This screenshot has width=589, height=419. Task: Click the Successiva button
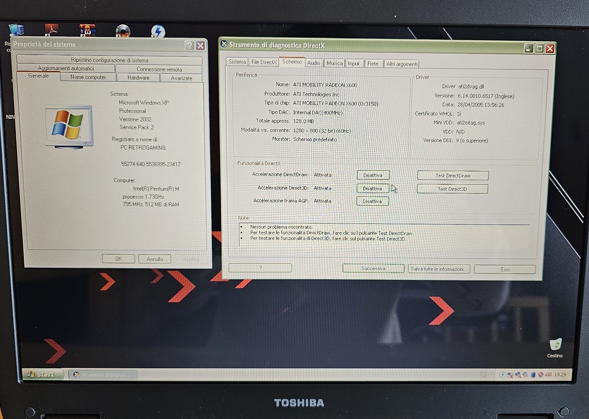coord(373,268)
